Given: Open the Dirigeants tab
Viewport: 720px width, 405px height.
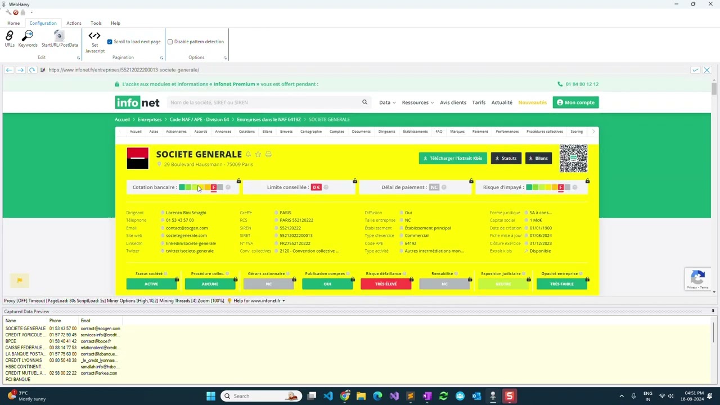Looking at the screenshot, I should click(386, 132).
